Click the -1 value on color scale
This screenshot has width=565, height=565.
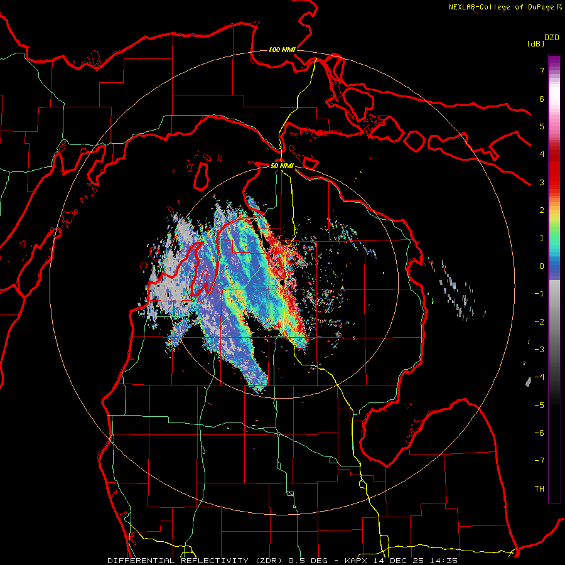(539, 294)
